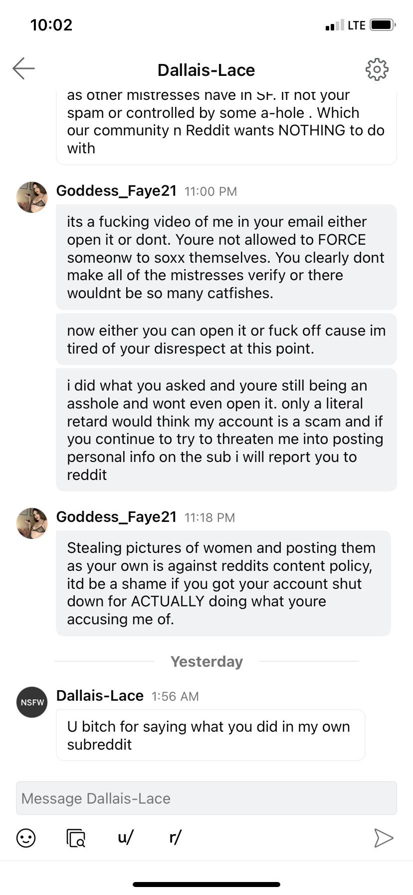Image resolution: width=413 pixels, height=895 pixels.
Task: Open Dallais-Lace's NSFW profile avatar
Action: click(x=31, y=702)
